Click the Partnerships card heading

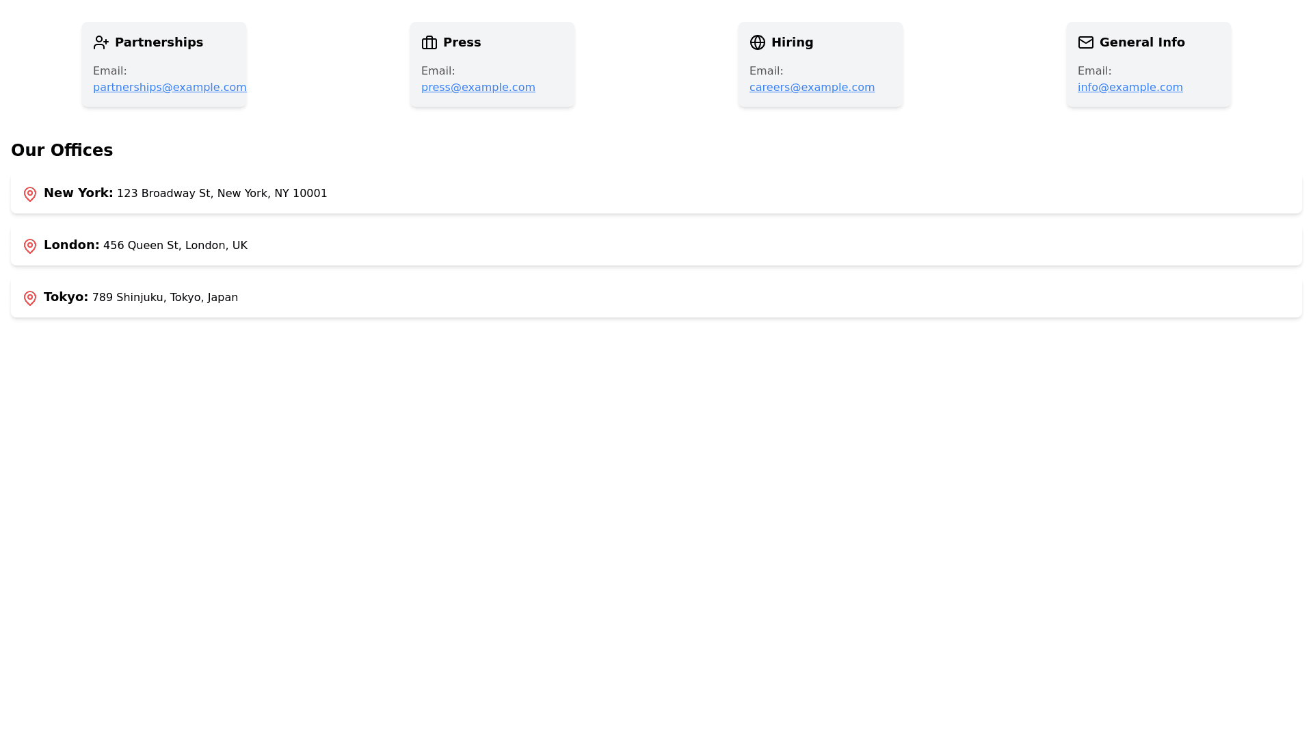(159, 42)
